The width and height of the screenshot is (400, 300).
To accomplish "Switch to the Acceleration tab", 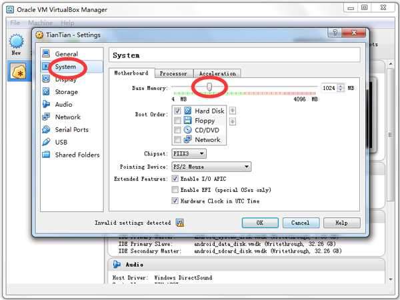I will tap(217, 73).
